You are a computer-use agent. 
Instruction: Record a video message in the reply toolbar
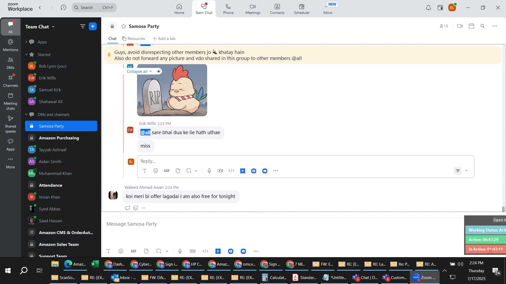[x=220, y=171]
